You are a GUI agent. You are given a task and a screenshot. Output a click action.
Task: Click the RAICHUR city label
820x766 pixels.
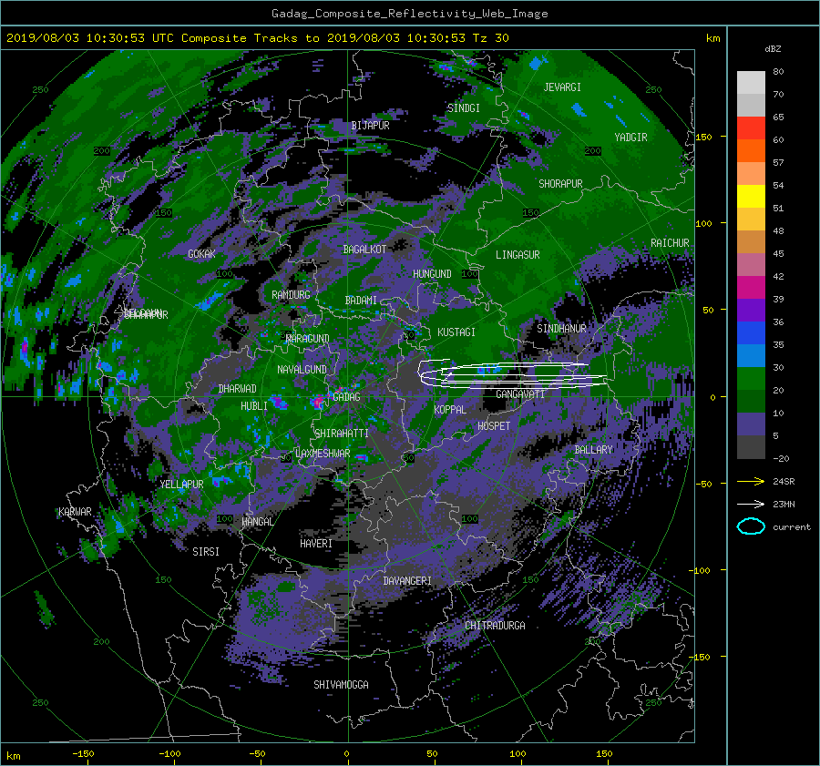tap(670, 243)
